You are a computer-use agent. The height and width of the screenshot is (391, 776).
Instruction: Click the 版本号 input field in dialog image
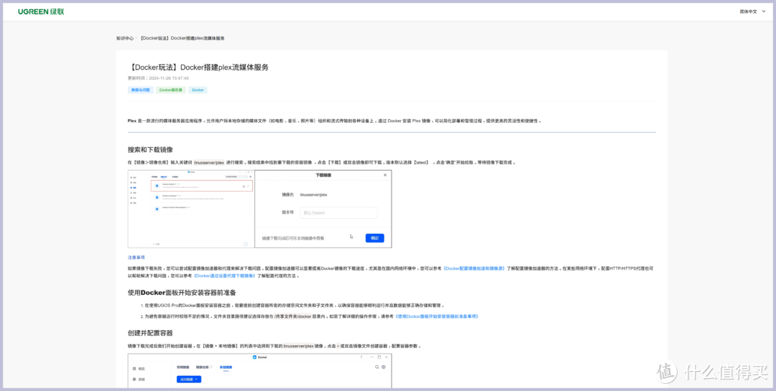point(338,212)
